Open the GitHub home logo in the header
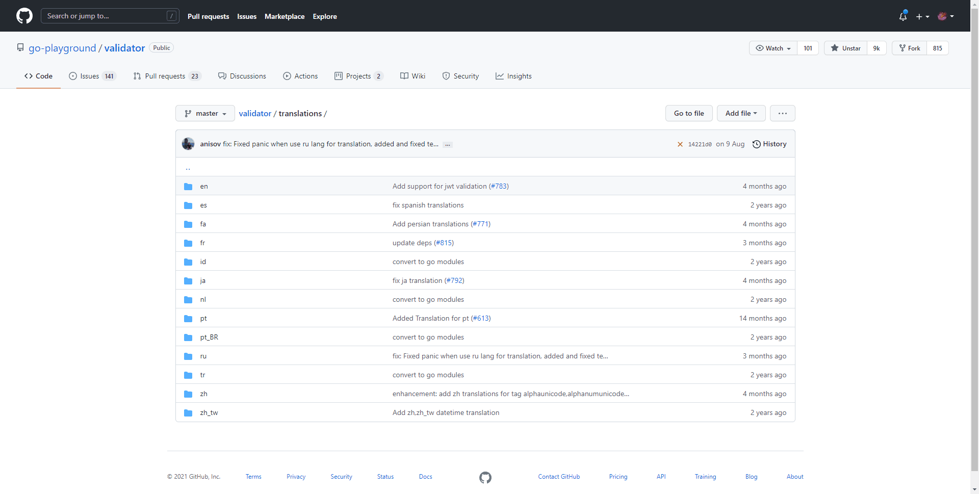Image resolution: width=979 pixels, height=494 pixels. pos(24,16)
